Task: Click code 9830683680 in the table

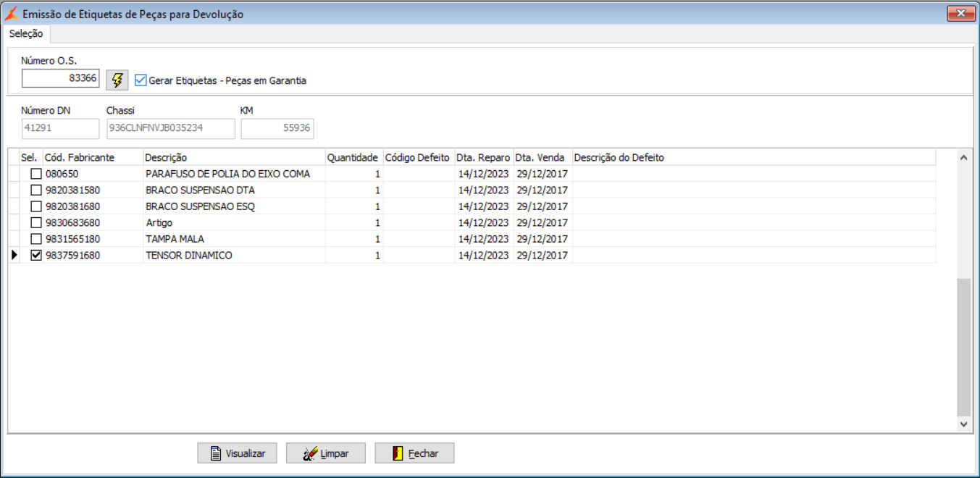Action: click(x=72, y=222)
